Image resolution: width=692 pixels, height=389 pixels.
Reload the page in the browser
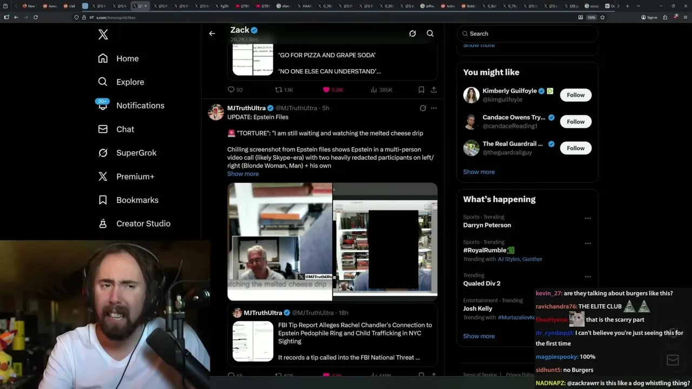click(x=36, y=17)
